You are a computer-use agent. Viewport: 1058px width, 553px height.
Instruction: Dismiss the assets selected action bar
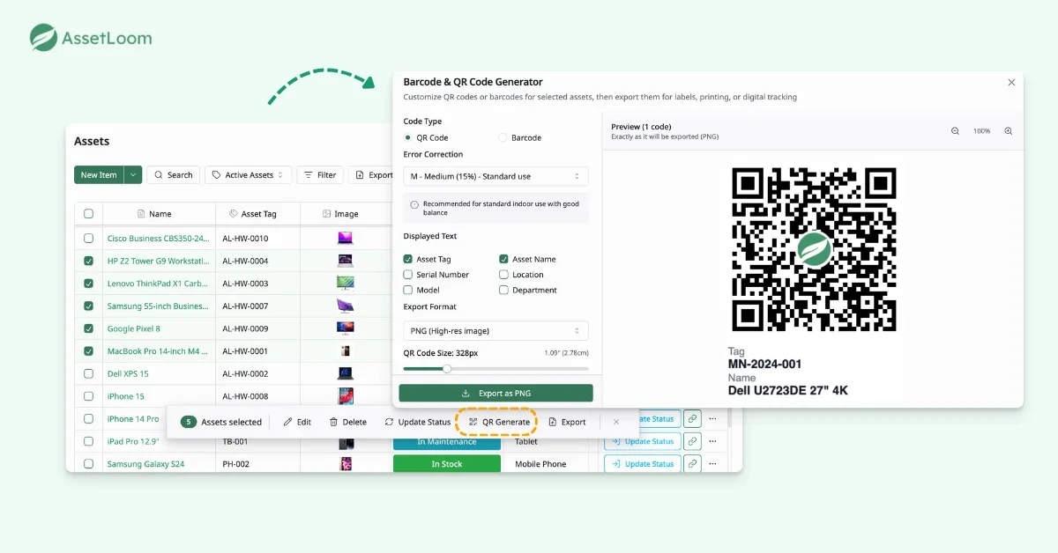[616, 422]
